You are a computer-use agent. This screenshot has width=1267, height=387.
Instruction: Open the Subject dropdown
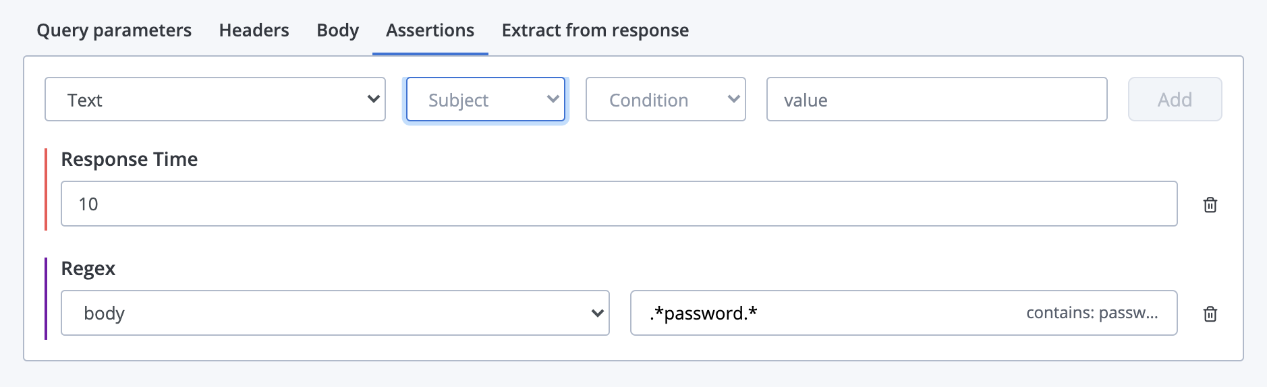pos(486,100)
